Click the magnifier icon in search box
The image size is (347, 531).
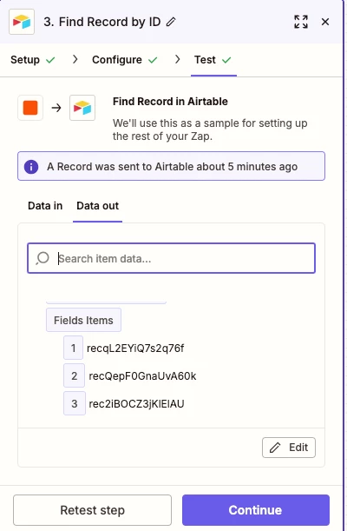pos(43,258)
